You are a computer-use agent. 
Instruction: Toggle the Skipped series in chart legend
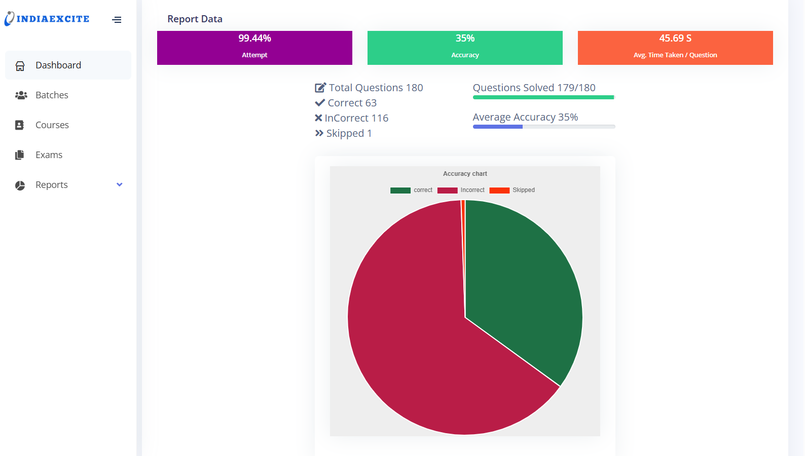[x=512, y=190]
